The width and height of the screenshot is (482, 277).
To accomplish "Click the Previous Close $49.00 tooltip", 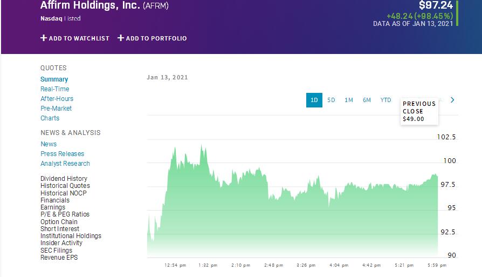I will pyautogui.click(x=419, y=111).
